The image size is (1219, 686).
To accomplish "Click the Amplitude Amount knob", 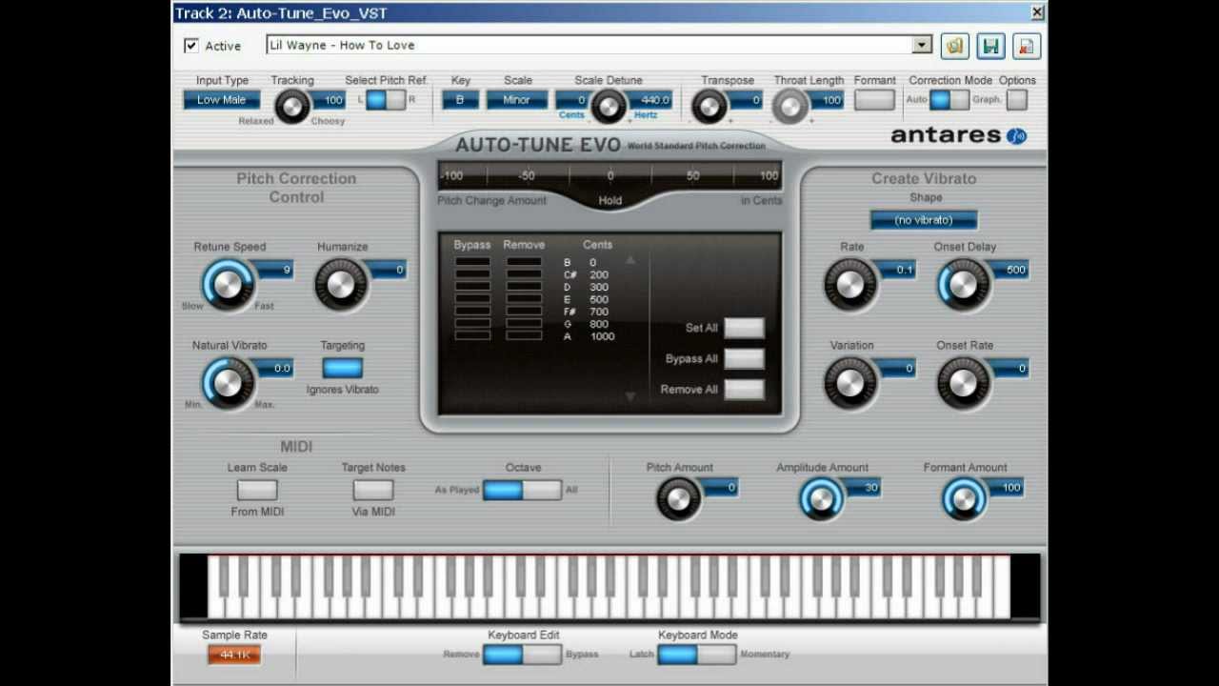I will pos(821,498).
